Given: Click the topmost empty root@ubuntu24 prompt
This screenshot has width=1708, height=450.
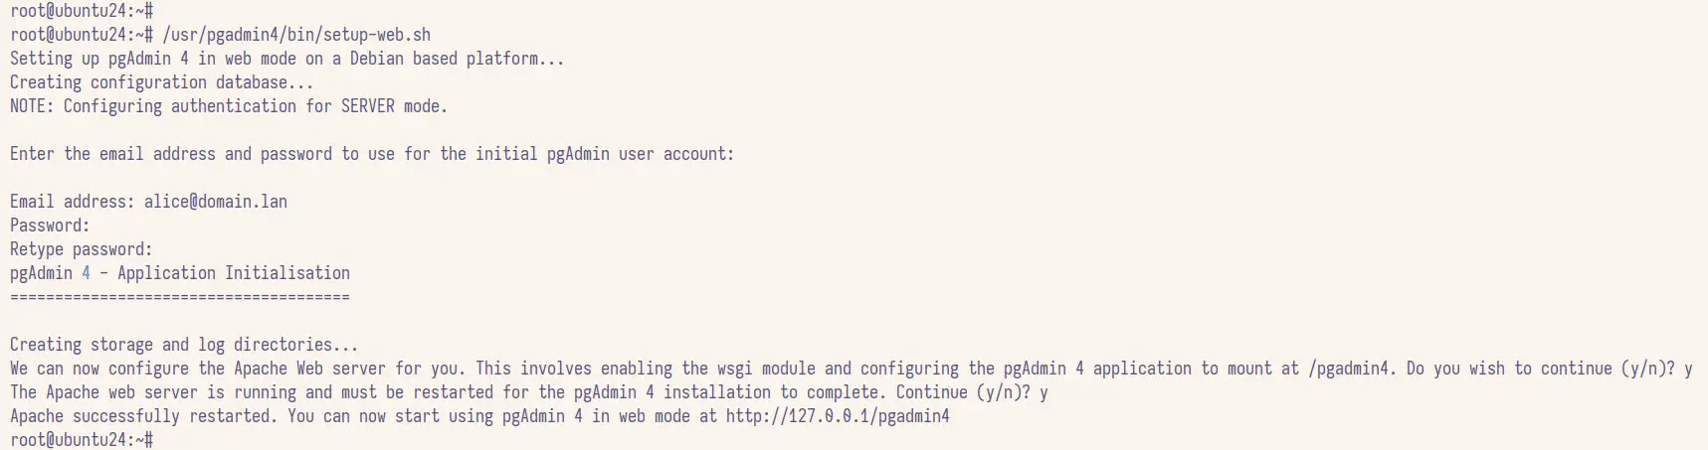Looking at the screenshot, I should 82,11.
